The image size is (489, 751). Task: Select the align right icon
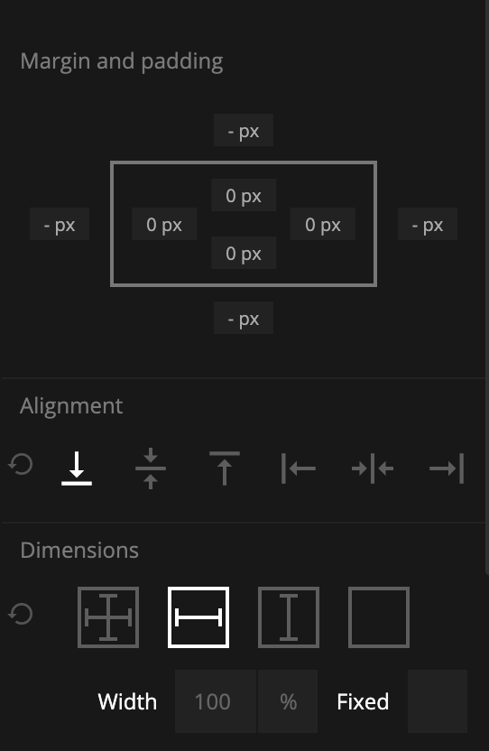click(447, 468)
